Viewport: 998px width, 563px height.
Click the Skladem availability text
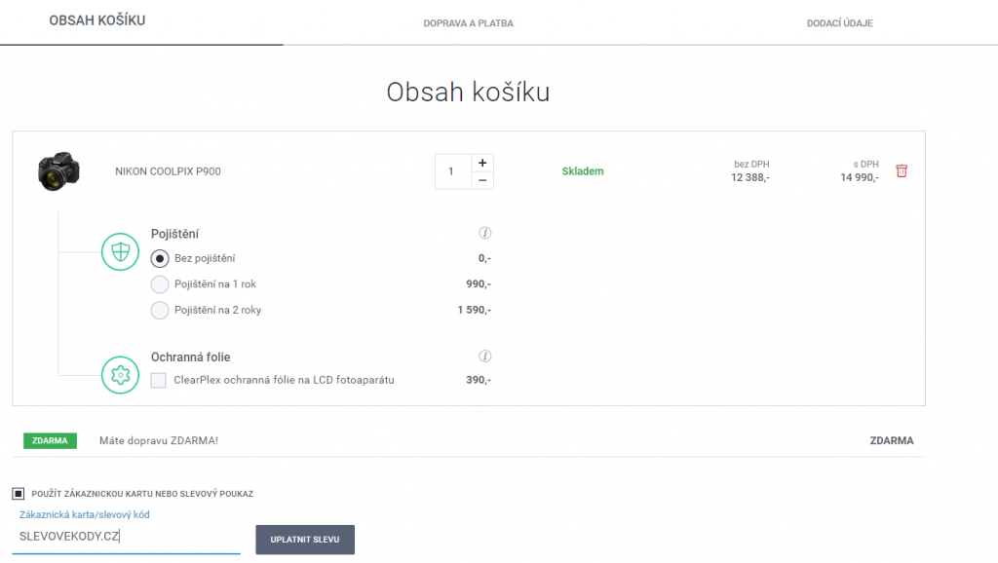(x=583, y=171)
